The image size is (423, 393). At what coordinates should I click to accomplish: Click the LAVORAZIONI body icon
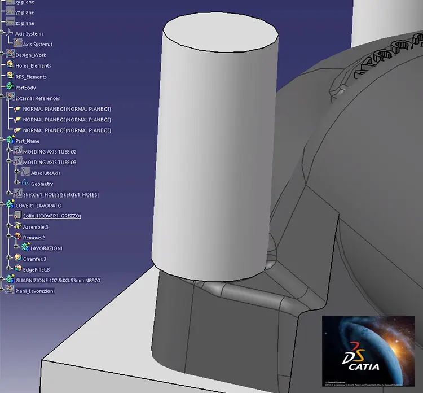pyautogui.click(x=25, y=247)
